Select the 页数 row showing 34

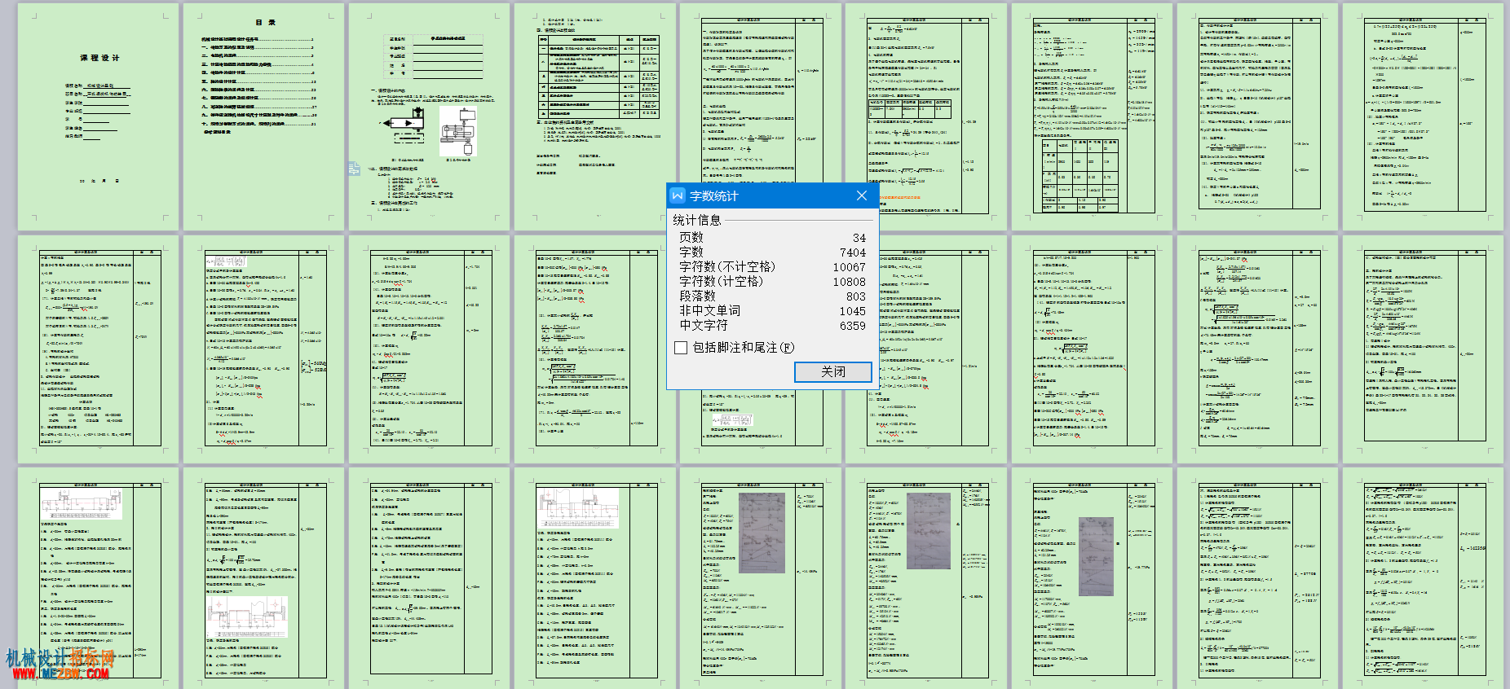[772, 238]
